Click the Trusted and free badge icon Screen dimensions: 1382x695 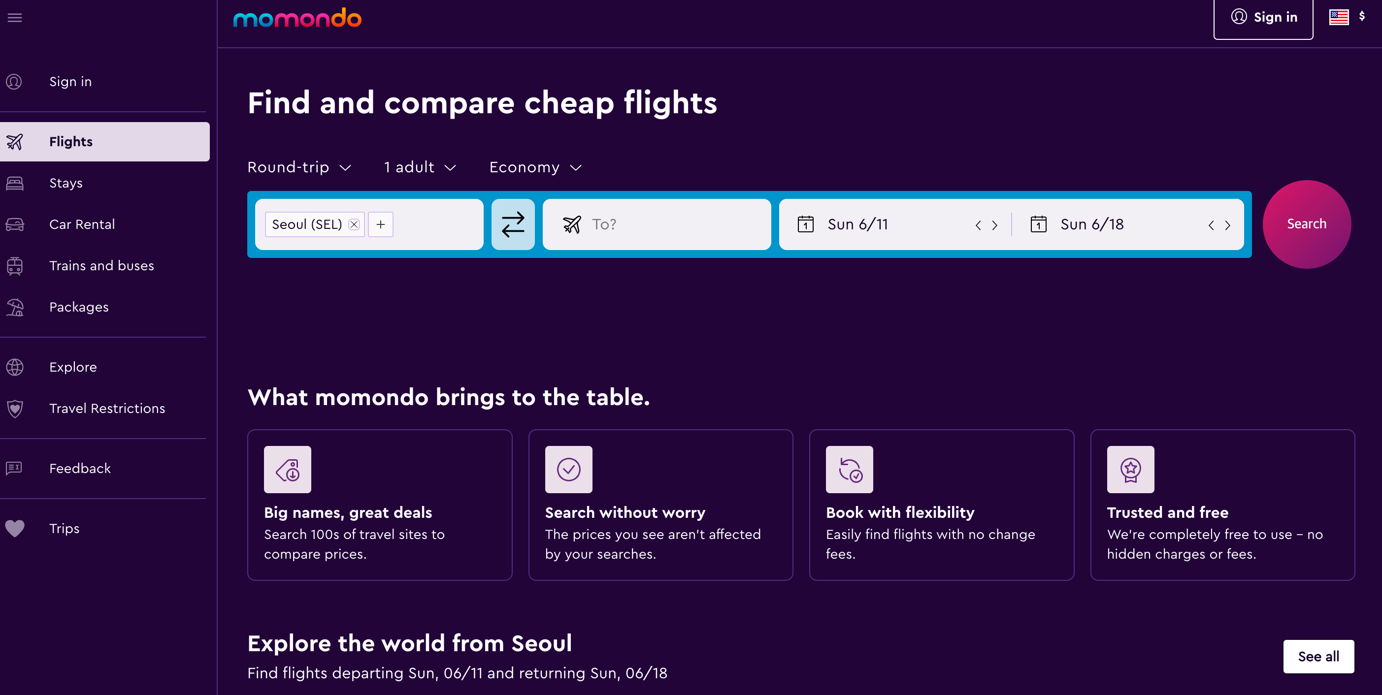point(1130,469)
